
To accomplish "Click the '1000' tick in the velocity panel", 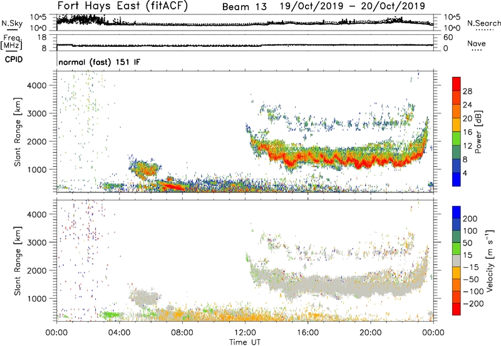I will coord(36,299).
